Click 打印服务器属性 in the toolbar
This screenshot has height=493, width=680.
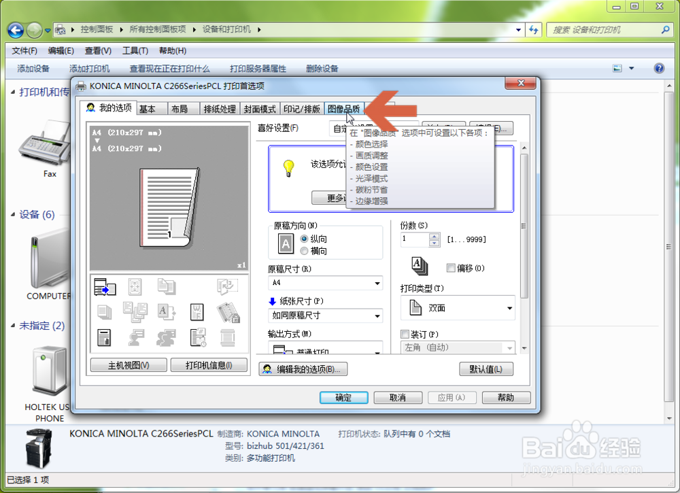coord(258,69)
